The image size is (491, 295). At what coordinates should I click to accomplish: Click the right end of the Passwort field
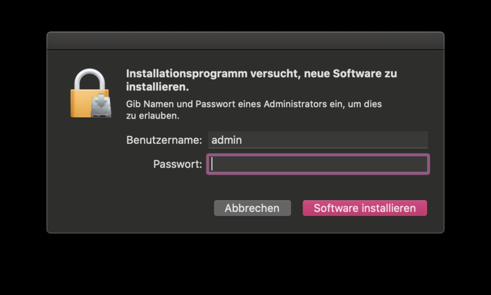pos(417,164)
